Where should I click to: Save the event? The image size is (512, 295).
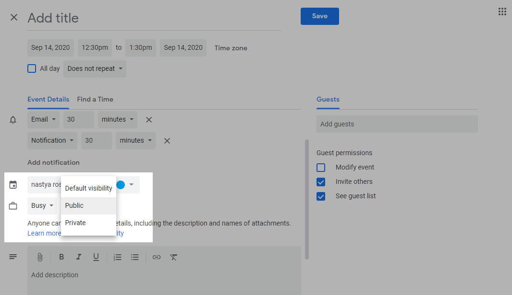click(319, 16)
